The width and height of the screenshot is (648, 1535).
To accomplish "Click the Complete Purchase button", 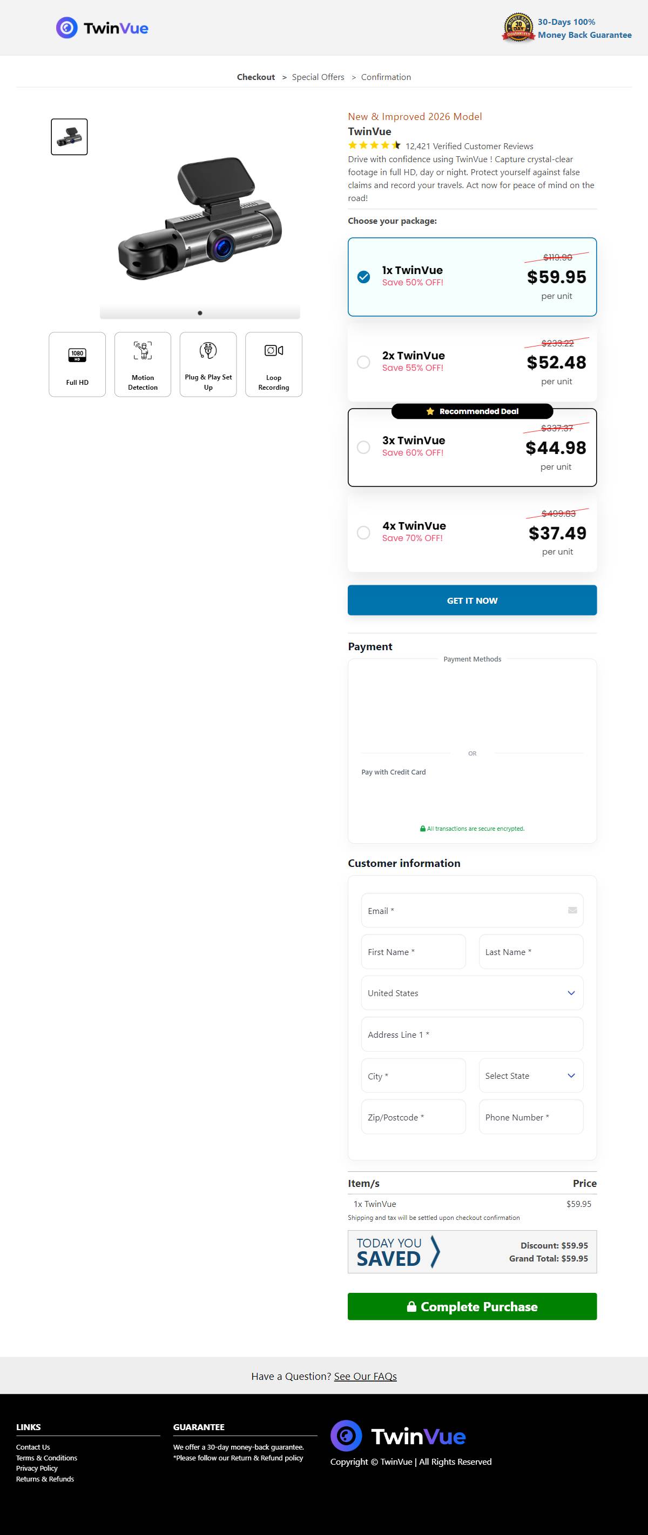I will (x=472, y=1306).
